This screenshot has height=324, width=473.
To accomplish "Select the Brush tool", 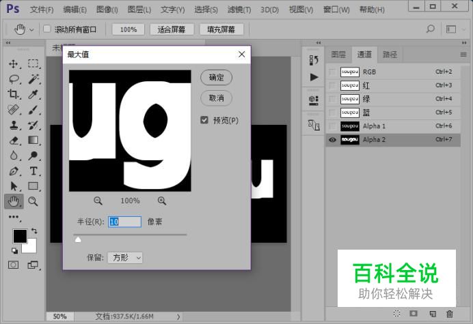I will pos(33,110).
